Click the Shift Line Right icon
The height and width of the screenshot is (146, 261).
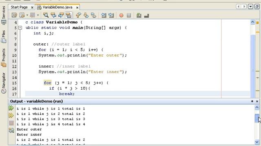[111, 15]
